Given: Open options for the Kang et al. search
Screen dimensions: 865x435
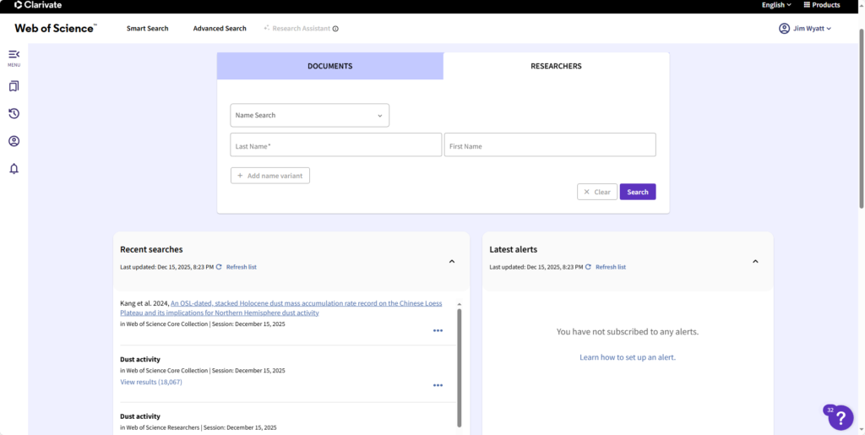Looking at the screenshot, I should [438, 330].
